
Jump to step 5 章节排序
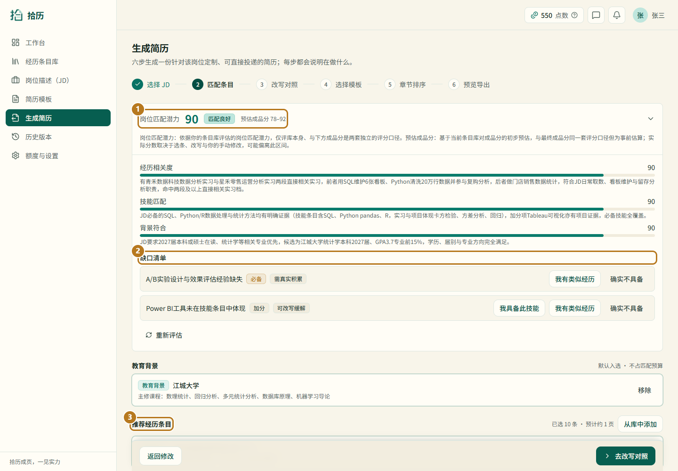[405, 84]
